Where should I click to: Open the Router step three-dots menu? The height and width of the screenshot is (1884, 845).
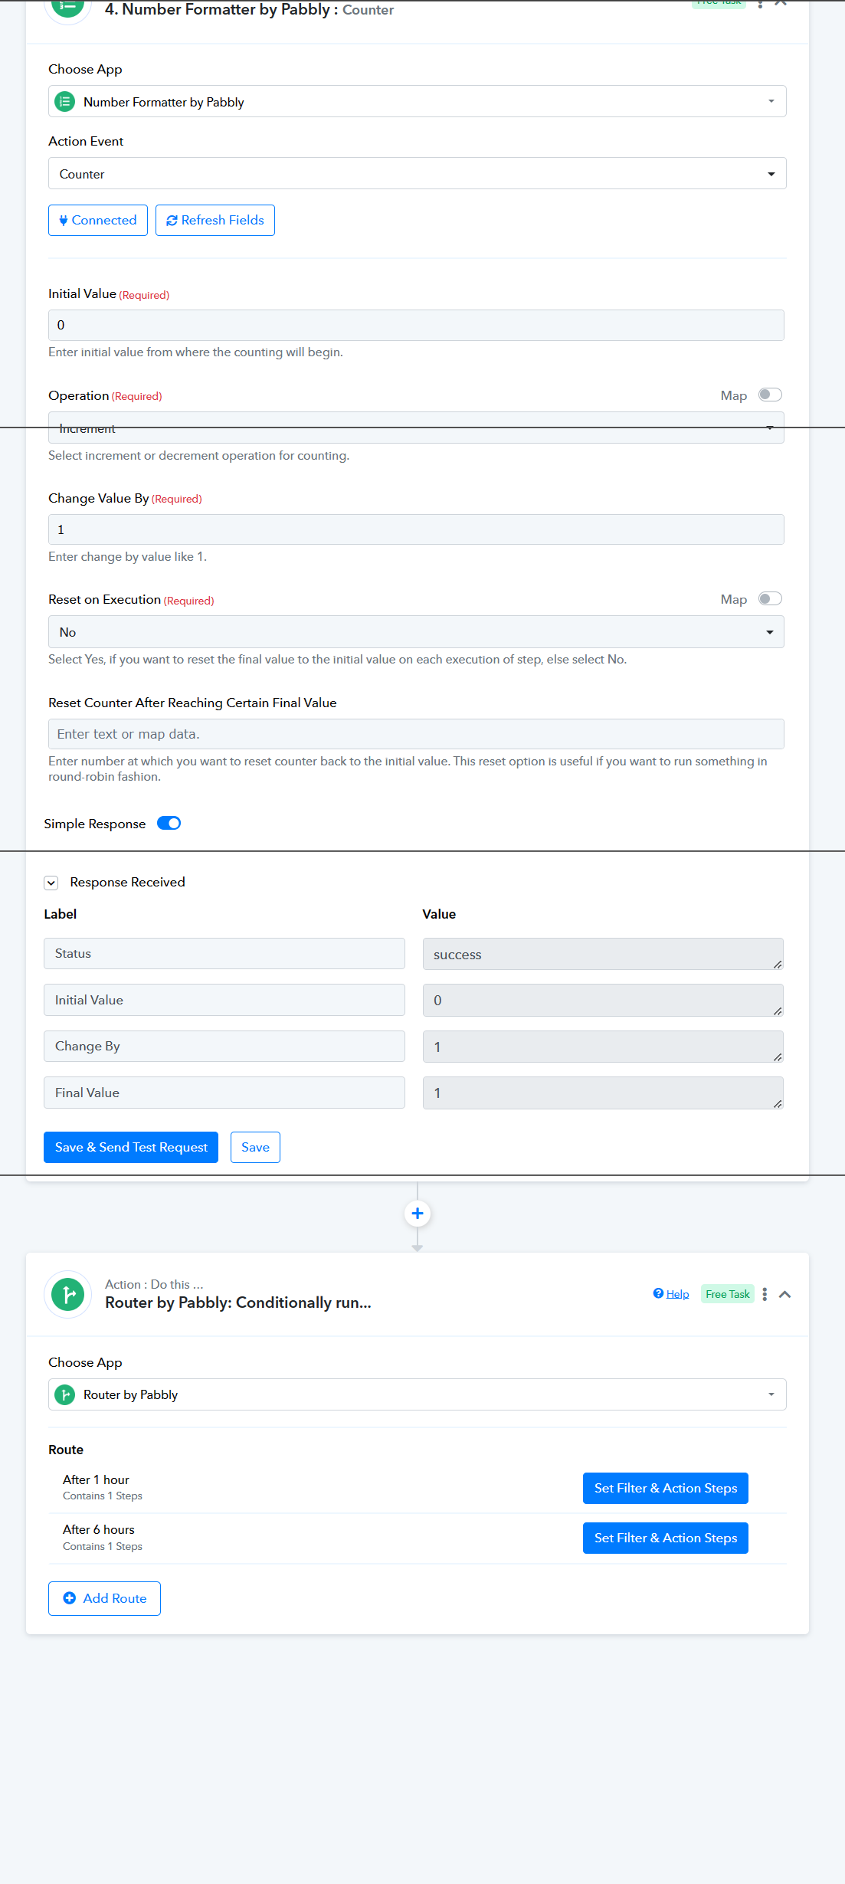pyautogui.click(x=765, y=1294)
